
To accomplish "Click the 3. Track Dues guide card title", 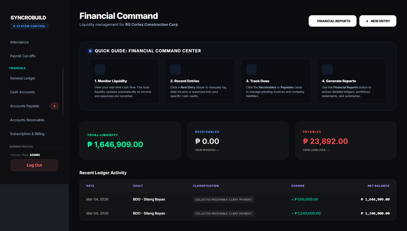I will [257, 81].
